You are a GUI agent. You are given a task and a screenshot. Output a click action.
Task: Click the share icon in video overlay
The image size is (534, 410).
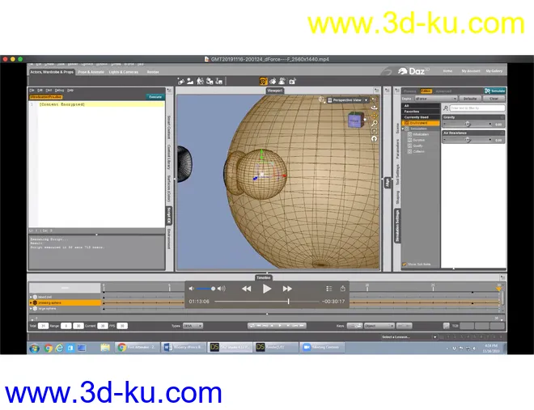pyautogui.click(x=342, y=288)
